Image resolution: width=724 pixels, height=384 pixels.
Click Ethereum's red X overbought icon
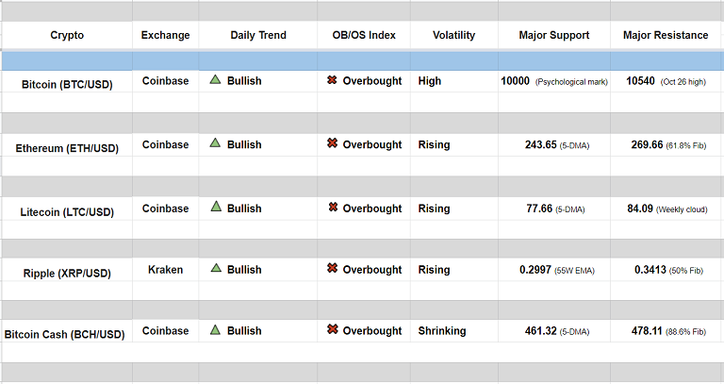pyautogui.click(x=332, y=144)
